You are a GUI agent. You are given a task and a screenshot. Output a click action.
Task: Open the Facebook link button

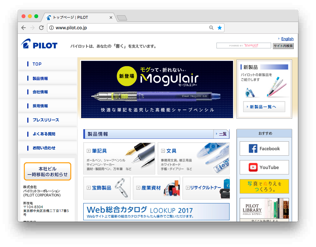tap(264, 149)
